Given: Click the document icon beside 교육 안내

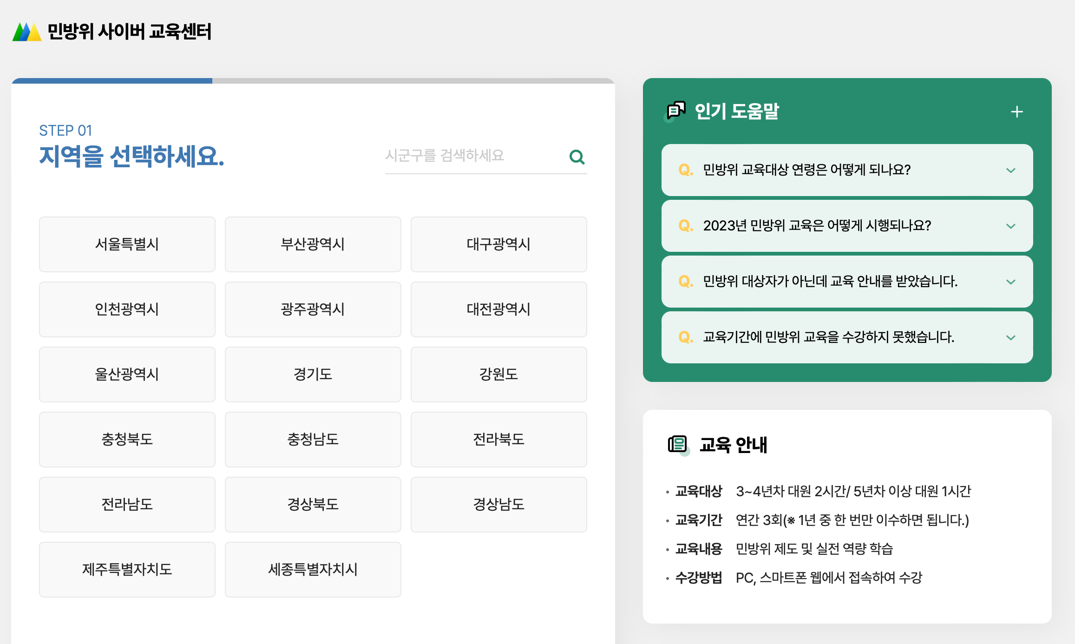Looking at the screenshot, I should click(x=677, y=444).
